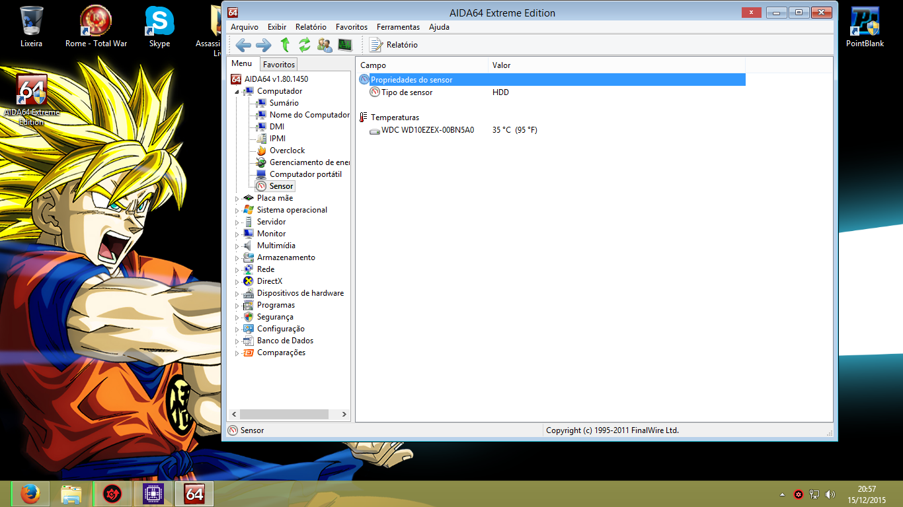This screenshot has height=507, width=903.
Task: Open AIDA64 Extreme Edition desktop shortcut
Action: pos(32,100)
